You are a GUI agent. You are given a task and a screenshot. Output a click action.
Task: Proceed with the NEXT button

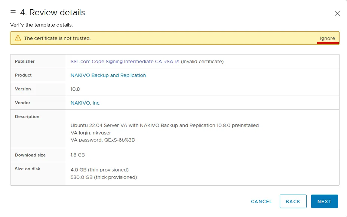pos(324,201)
